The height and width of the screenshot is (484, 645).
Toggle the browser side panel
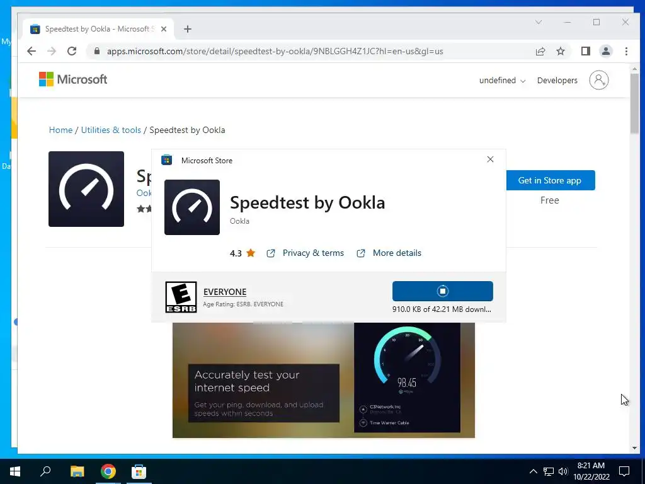tap(585, 51)
